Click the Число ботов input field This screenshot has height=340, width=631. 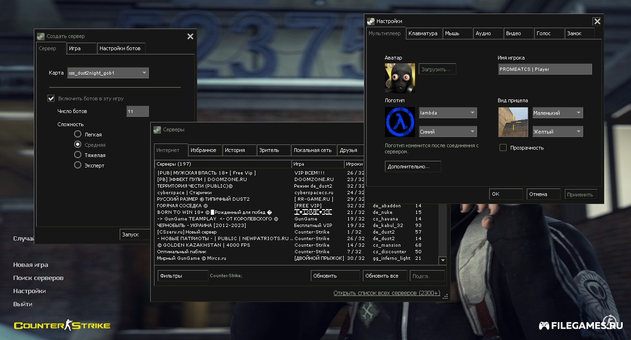coord(138,111)
